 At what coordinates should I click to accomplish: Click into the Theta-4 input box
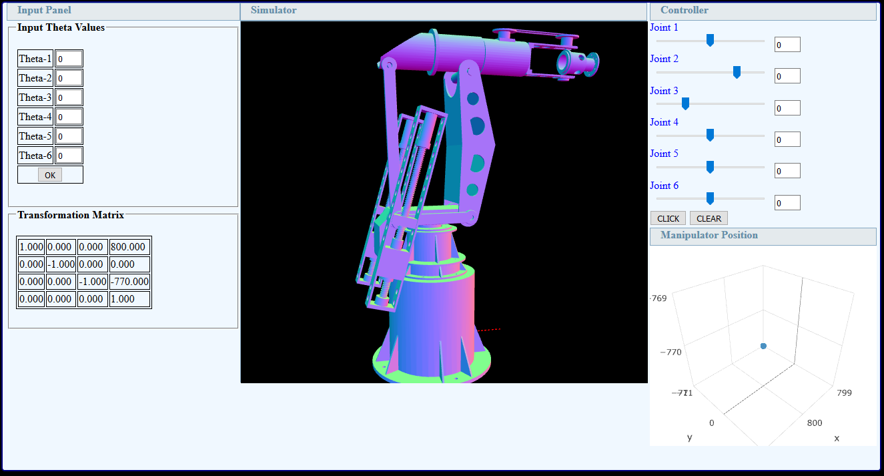pos(69,117)
